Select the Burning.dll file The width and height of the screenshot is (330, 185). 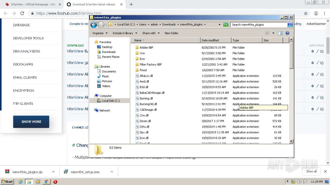(x=146, y=98)
